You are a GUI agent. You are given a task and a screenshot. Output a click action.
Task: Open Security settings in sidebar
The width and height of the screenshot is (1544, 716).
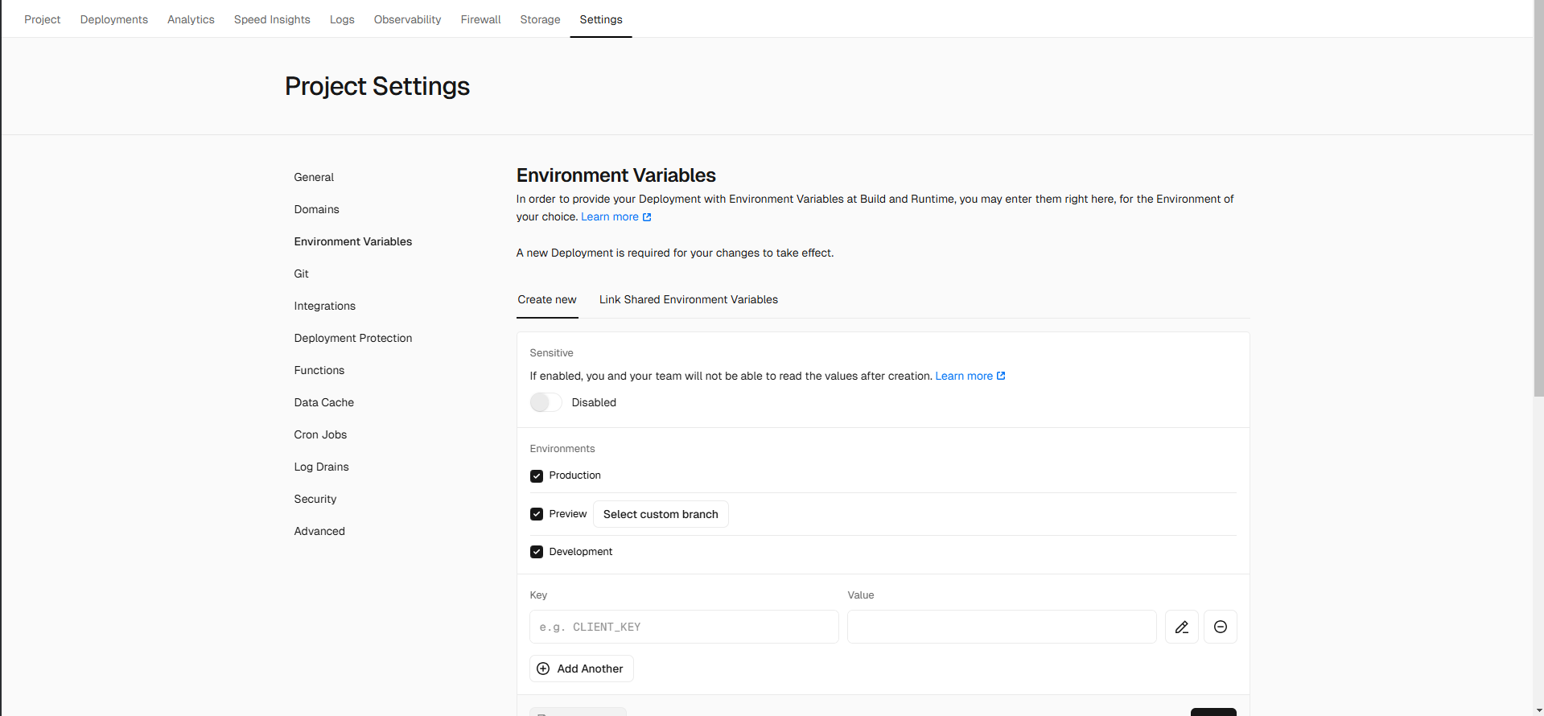click(315, 499)
